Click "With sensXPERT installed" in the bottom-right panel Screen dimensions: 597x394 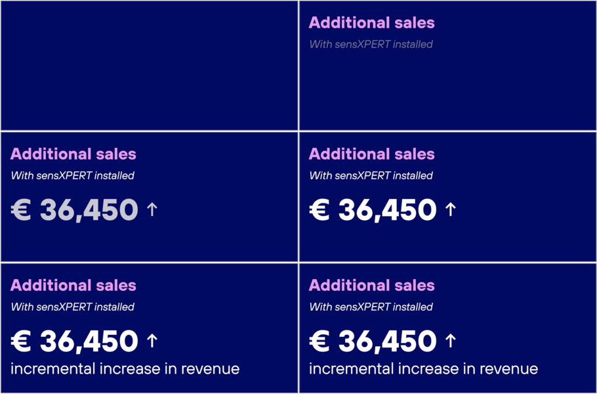coord(371,307)
